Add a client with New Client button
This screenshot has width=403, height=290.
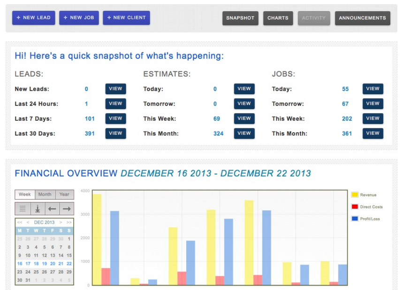126,18
